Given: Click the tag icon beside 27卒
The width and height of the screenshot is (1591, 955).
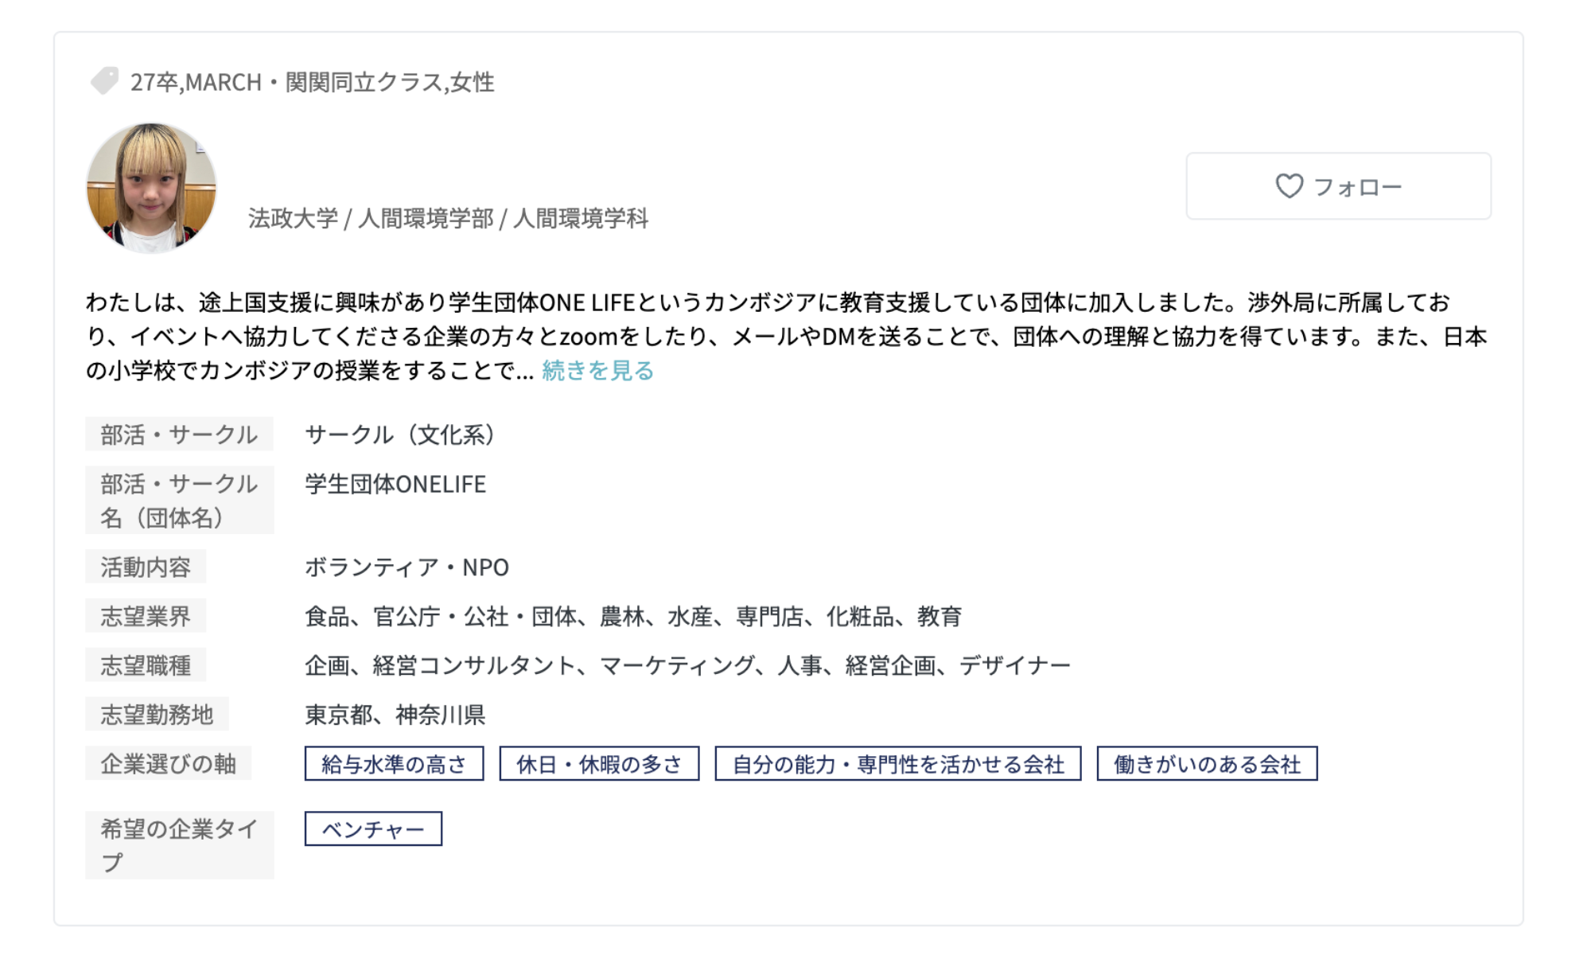Looking at the screenshot, I should [104, 81].
